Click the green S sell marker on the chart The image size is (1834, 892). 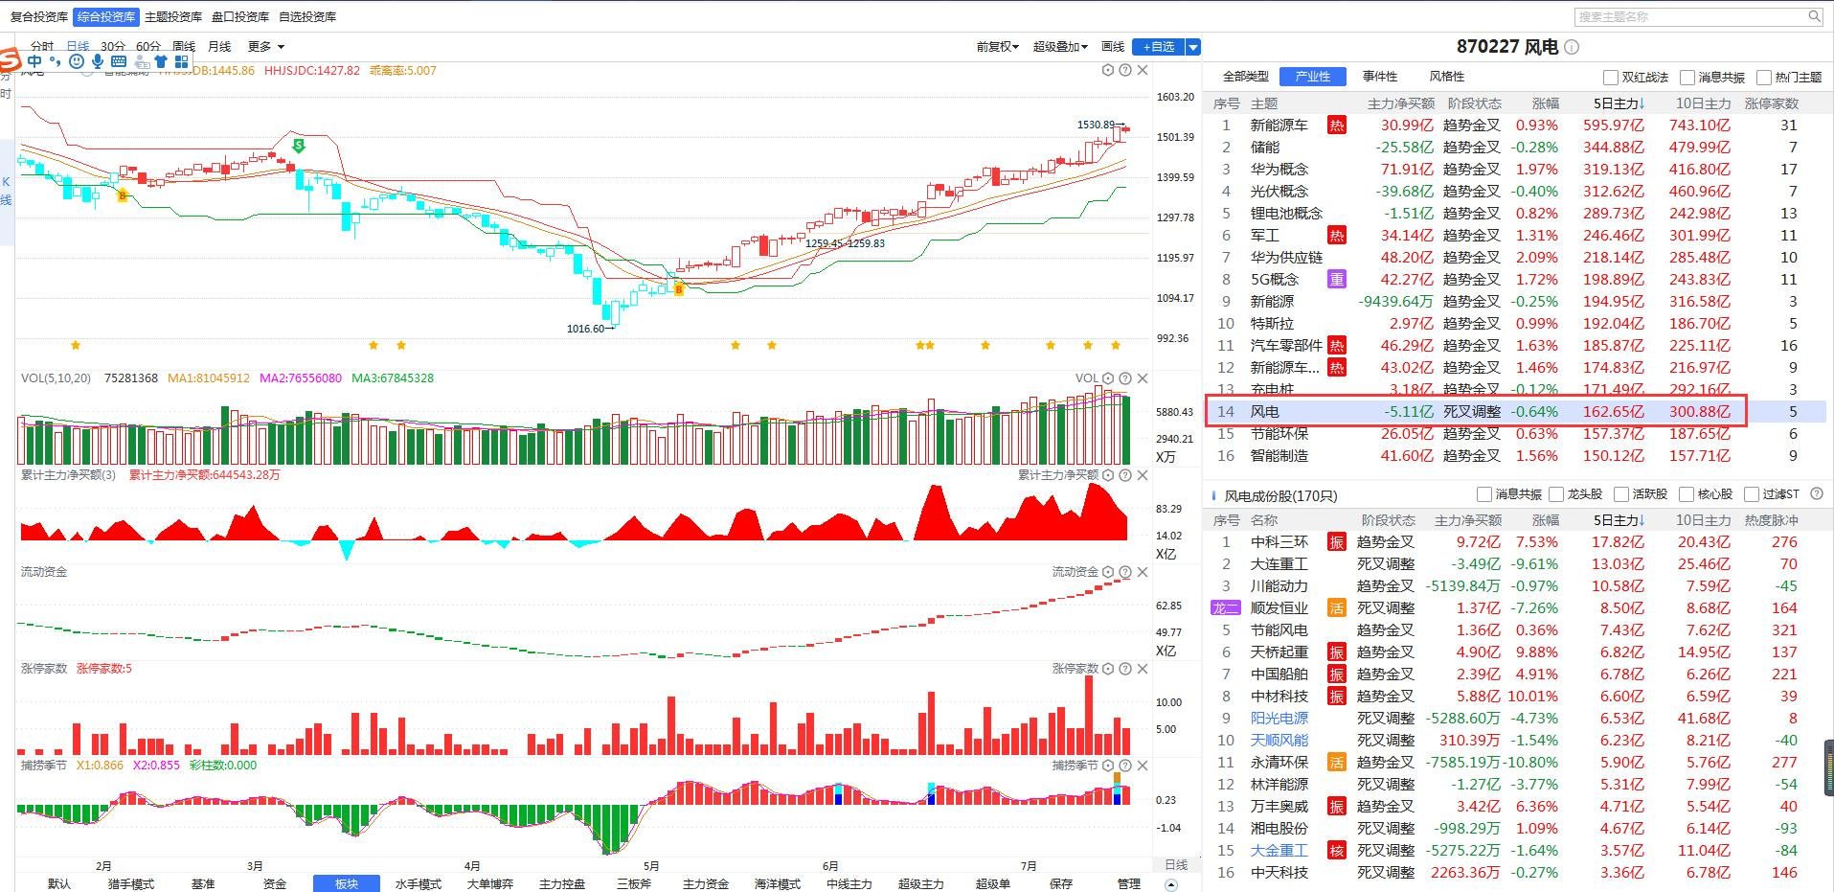299,146
